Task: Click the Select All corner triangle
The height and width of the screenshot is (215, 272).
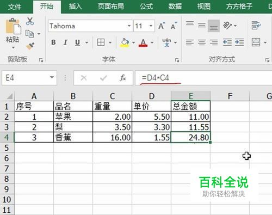Action: (9, 96)
